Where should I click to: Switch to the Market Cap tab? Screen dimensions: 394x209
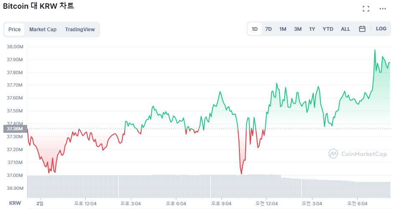point(43,30)
